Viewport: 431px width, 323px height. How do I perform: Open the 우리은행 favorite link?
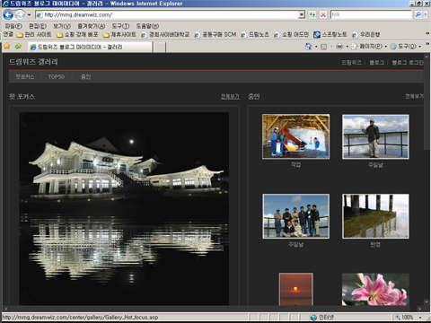tap(366, 35)
